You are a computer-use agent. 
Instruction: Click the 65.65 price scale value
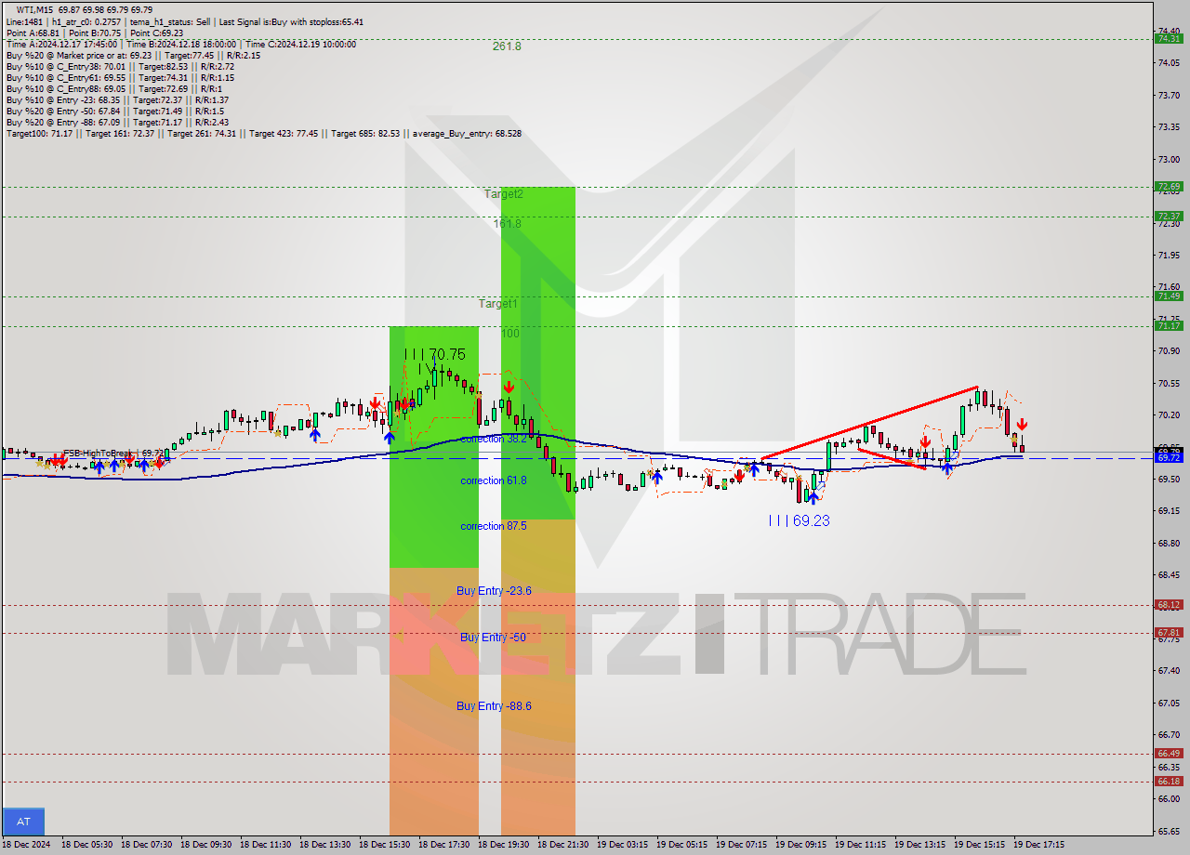click(x=1167, y=831)
